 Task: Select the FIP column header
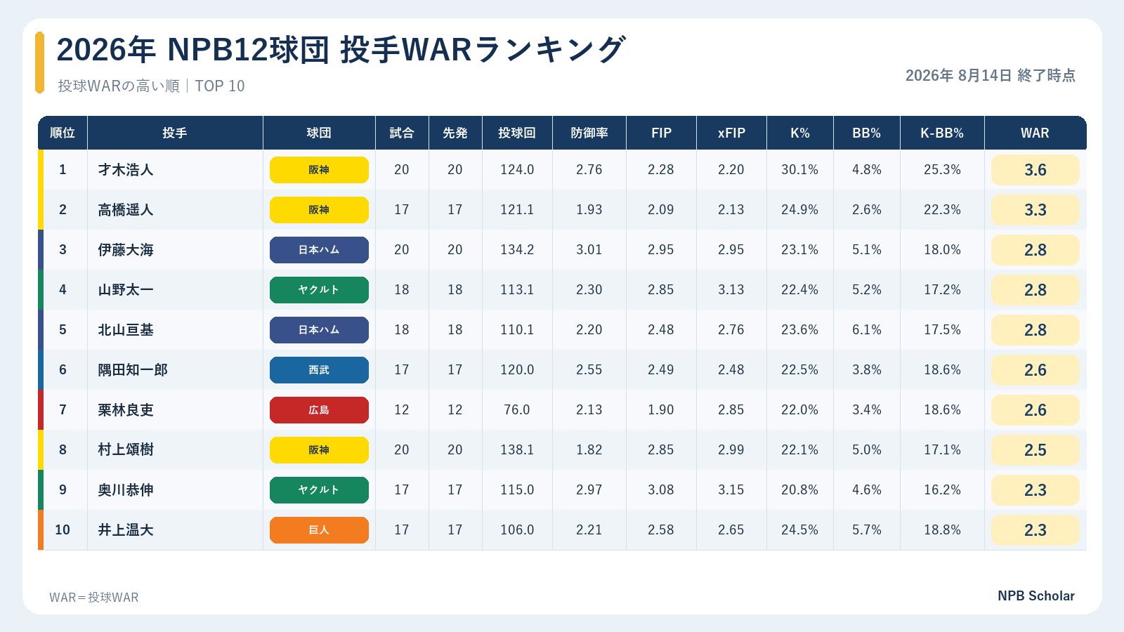click(x=661, y=133)
